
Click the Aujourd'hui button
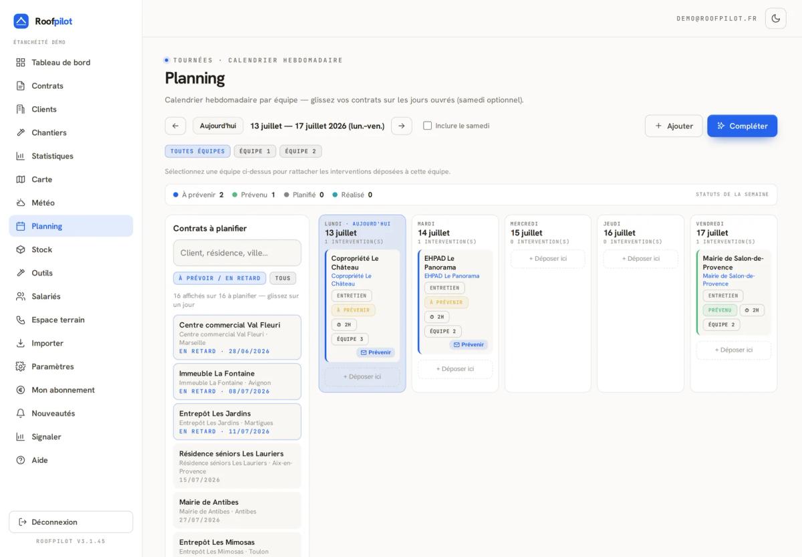pyautogui.click(x=218, y=126)
